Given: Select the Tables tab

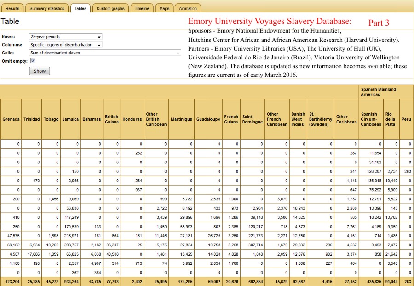Looking at the screenshot, I should [x=80, y=8].
